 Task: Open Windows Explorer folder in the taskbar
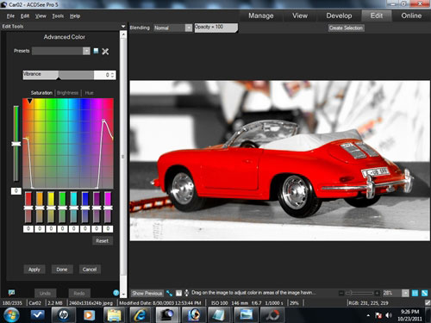(114, 315)
